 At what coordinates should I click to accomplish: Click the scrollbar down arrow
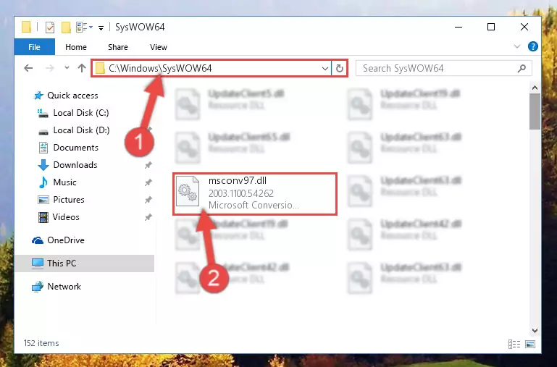[535, 330]
